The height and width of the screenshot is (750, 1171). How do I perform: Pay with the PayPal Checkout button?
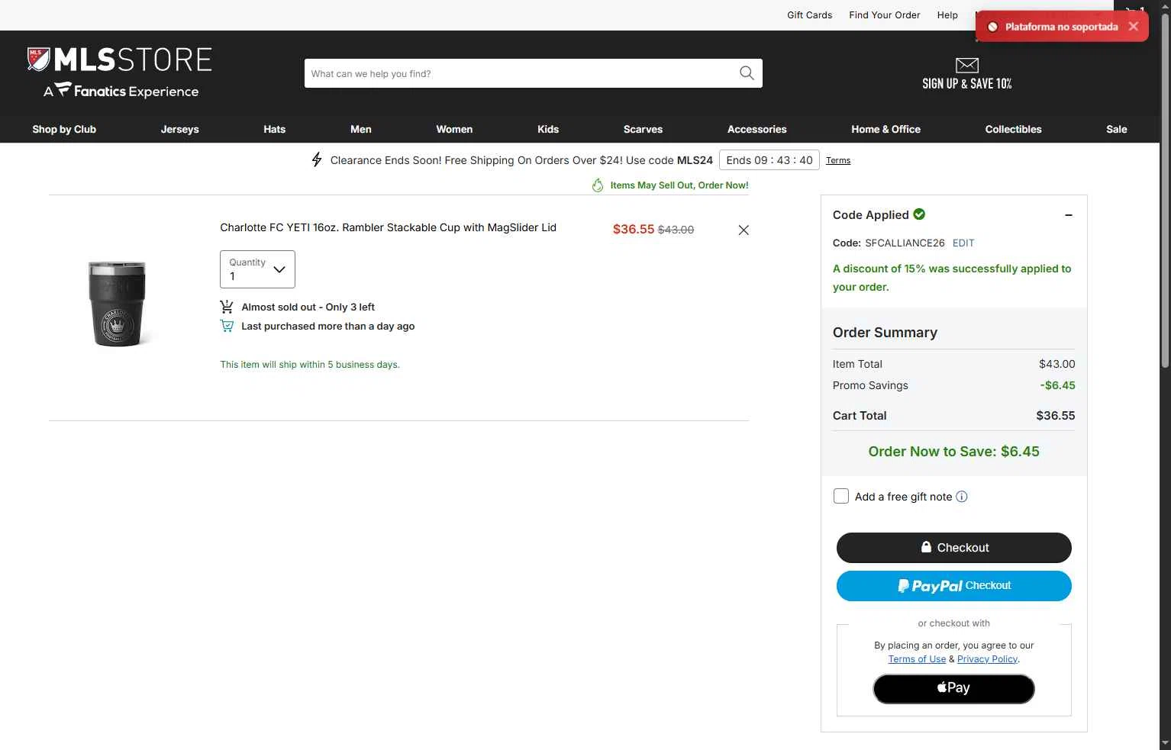954,586
